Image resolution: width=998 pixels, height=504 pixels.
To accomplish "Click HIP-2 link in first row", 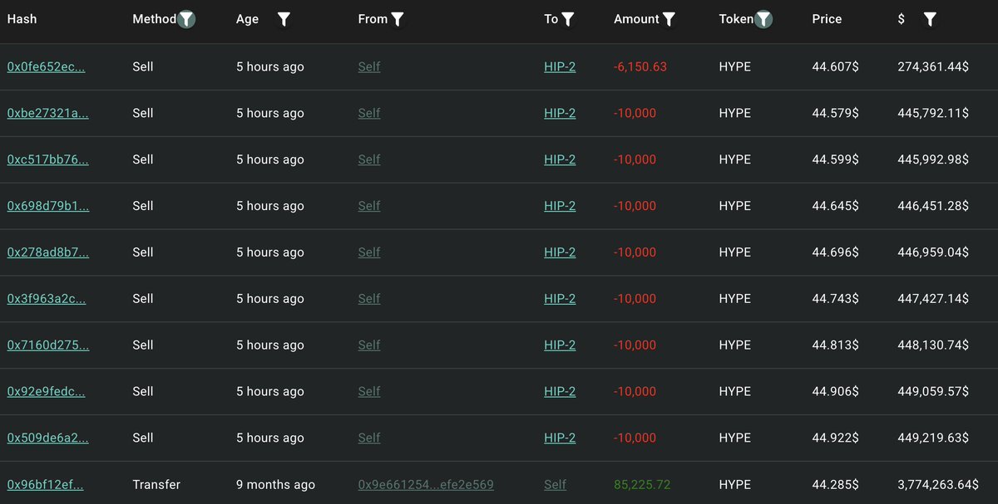I will [560, 66].
